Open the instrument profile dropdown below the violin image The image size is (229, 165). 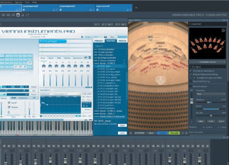pyautogui.click(x=208, y=62)
